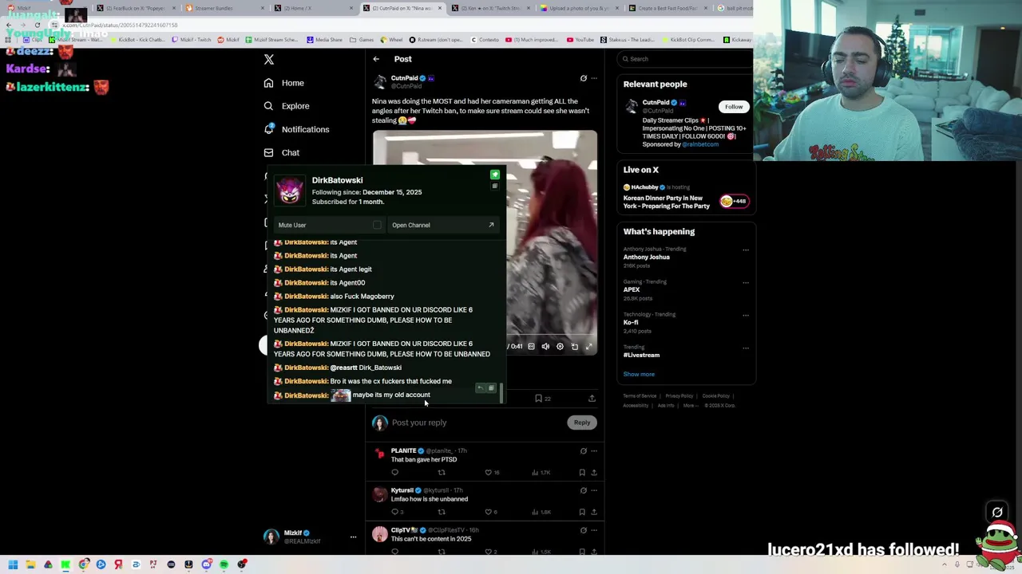Open more options for APEX trend
This screenshot has width=1022, height=574.
coord(746,282)
